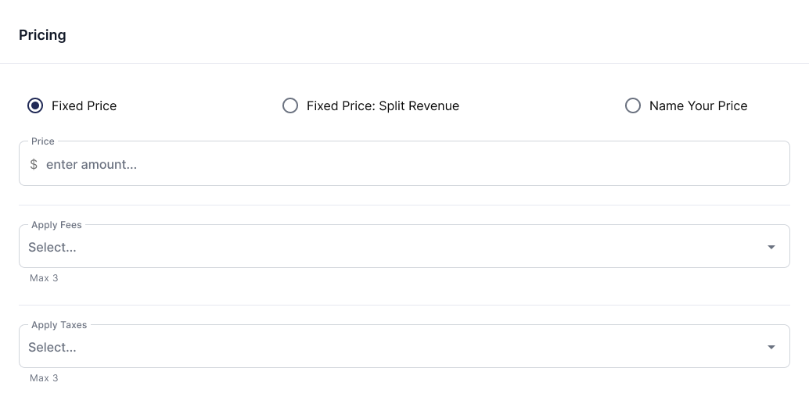Choose Fixed Price: Split Revenue radio option
The height and width of the screenshot is (411, 809).
[x=290, y=105]
